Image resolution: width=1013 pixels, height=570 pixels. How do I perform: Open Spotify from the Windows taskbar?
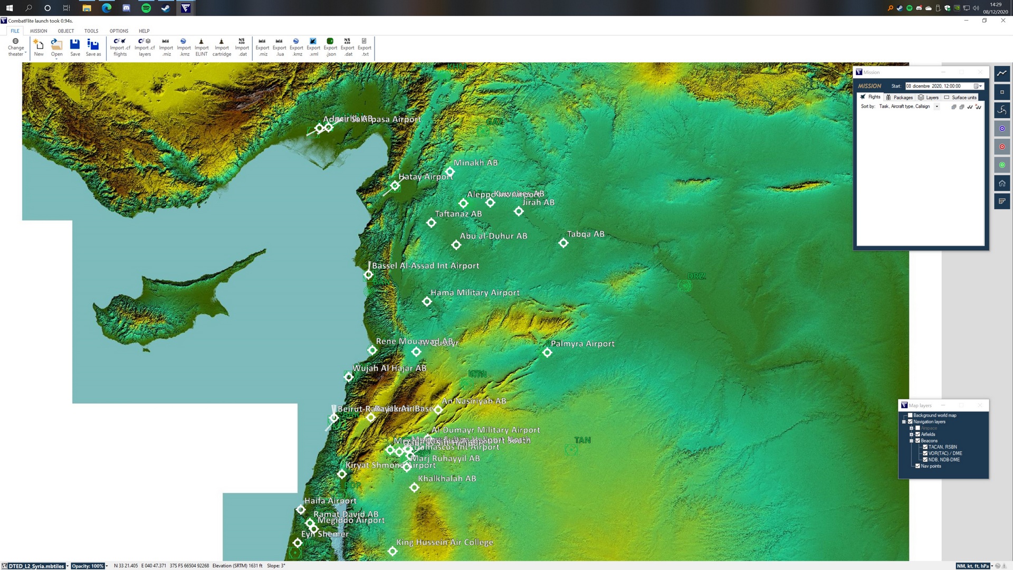point(146,8)
